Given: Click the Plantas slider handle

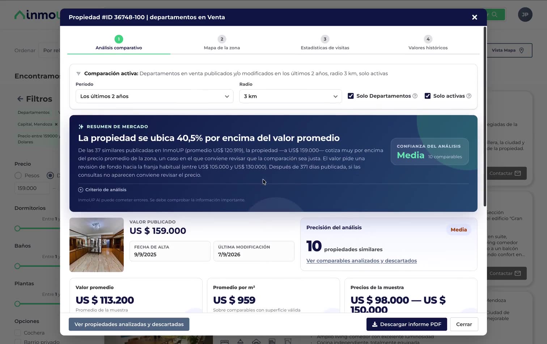Looking at the screenshot, I should (x=17, y=304).
